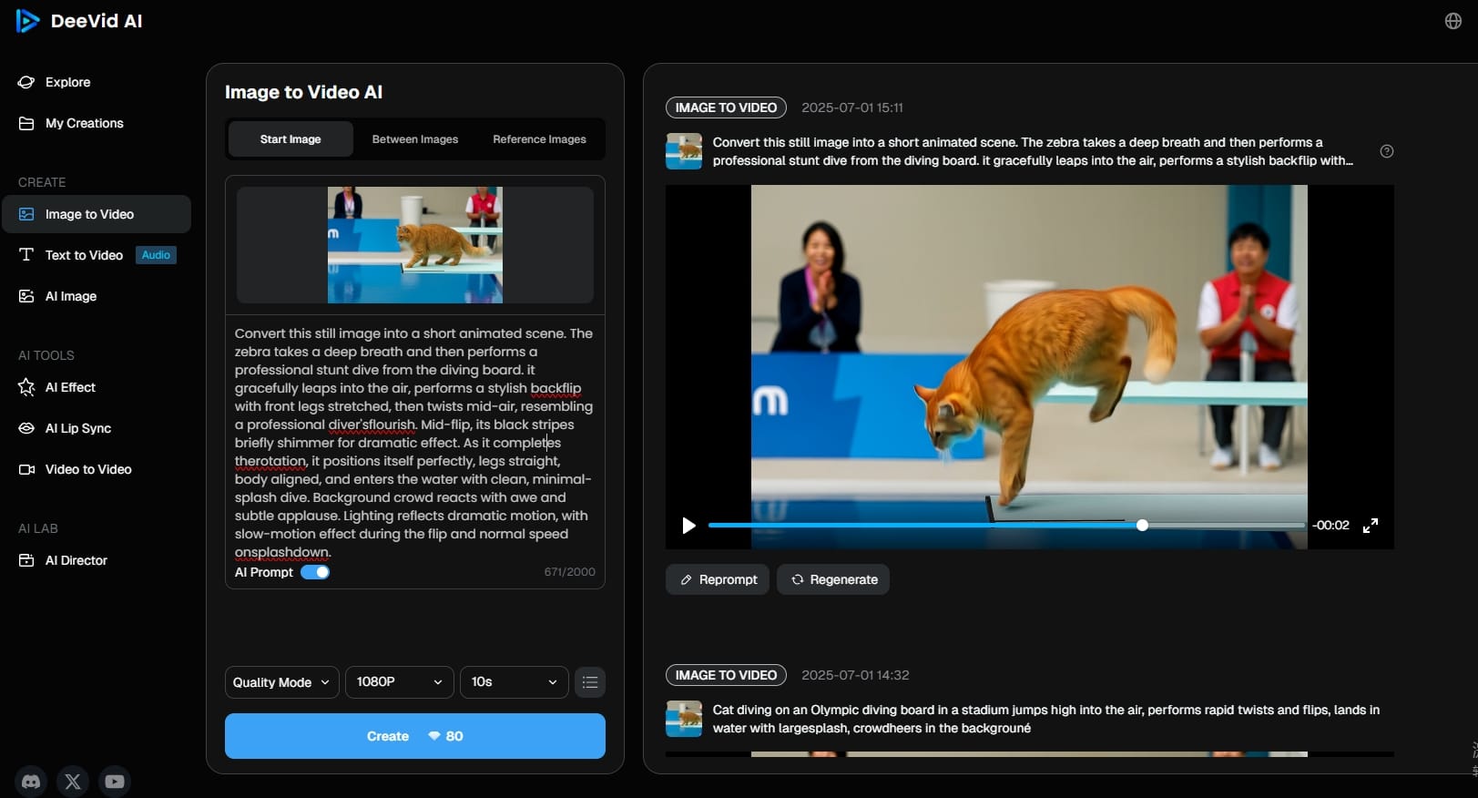
Task: Click IMAGE TO VIDEO tag dated 15:11
Action: coord(726,107)
